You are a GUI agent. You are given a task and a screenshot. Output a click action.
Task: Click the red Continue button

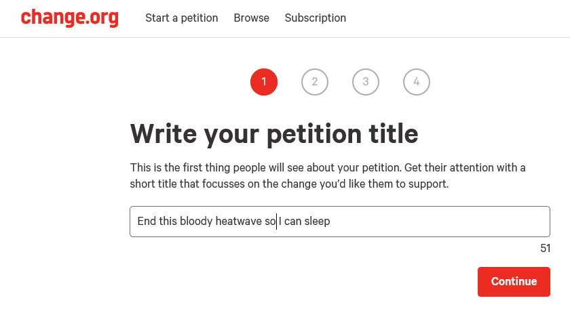click(x=514, y=282)
